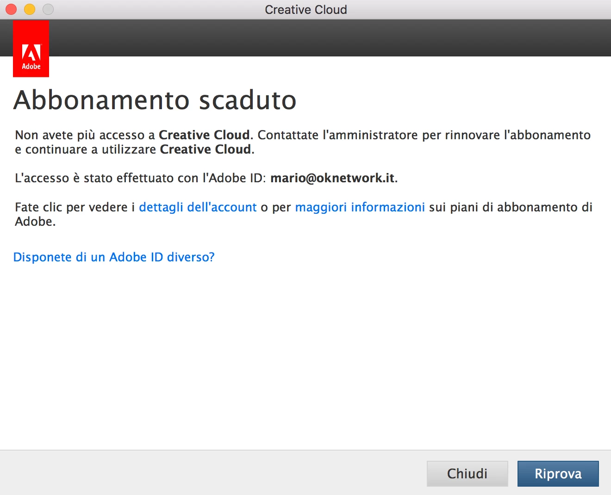Click bold Creative Cloud after 'utilizzare'

point(206,149)
